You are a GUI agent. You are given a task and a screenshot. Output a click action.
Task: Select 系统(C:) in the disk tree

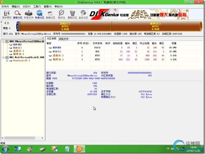pyautogui.click(x=18, y=51)
